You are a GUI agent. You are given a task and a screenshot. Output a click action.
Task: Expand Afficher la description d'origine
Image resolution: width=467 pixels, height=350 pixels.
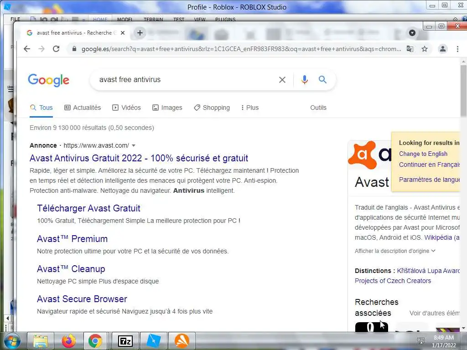click(395, 251)
